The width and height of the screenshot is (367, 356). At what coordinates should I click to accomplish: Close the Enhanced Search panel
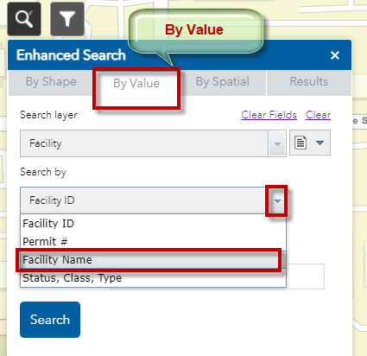(335, 55)
